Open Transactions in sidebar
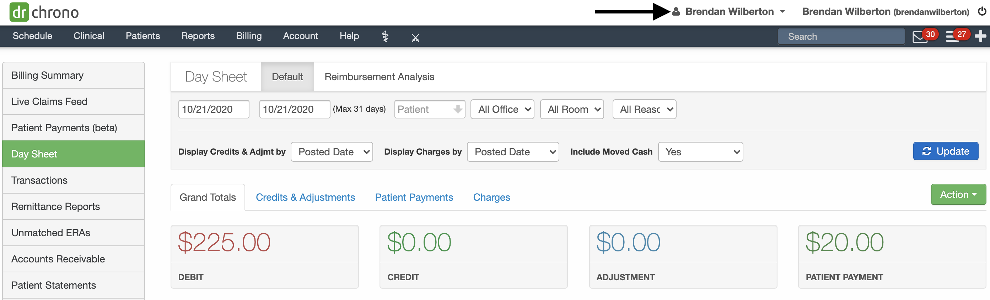 (x=74, y=180)
